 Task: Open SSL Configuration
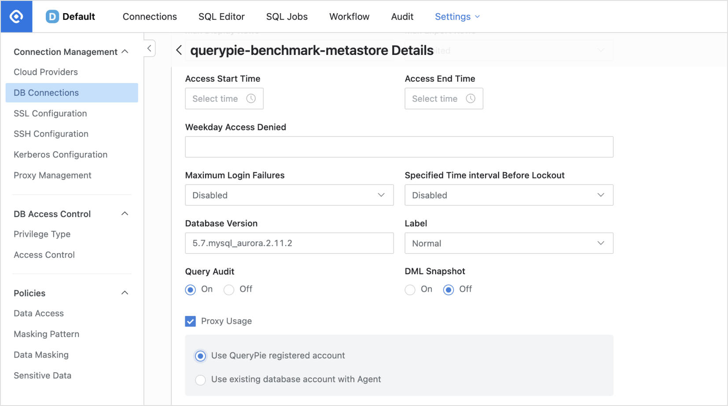[x=50, y=113]
